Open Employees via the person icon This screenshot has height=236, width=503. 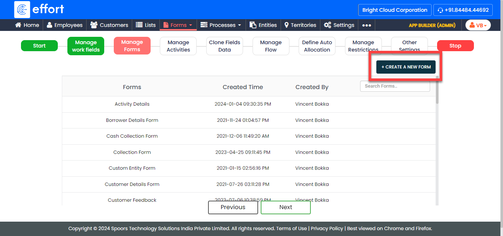pyautogui.click(x=49, y=25)
